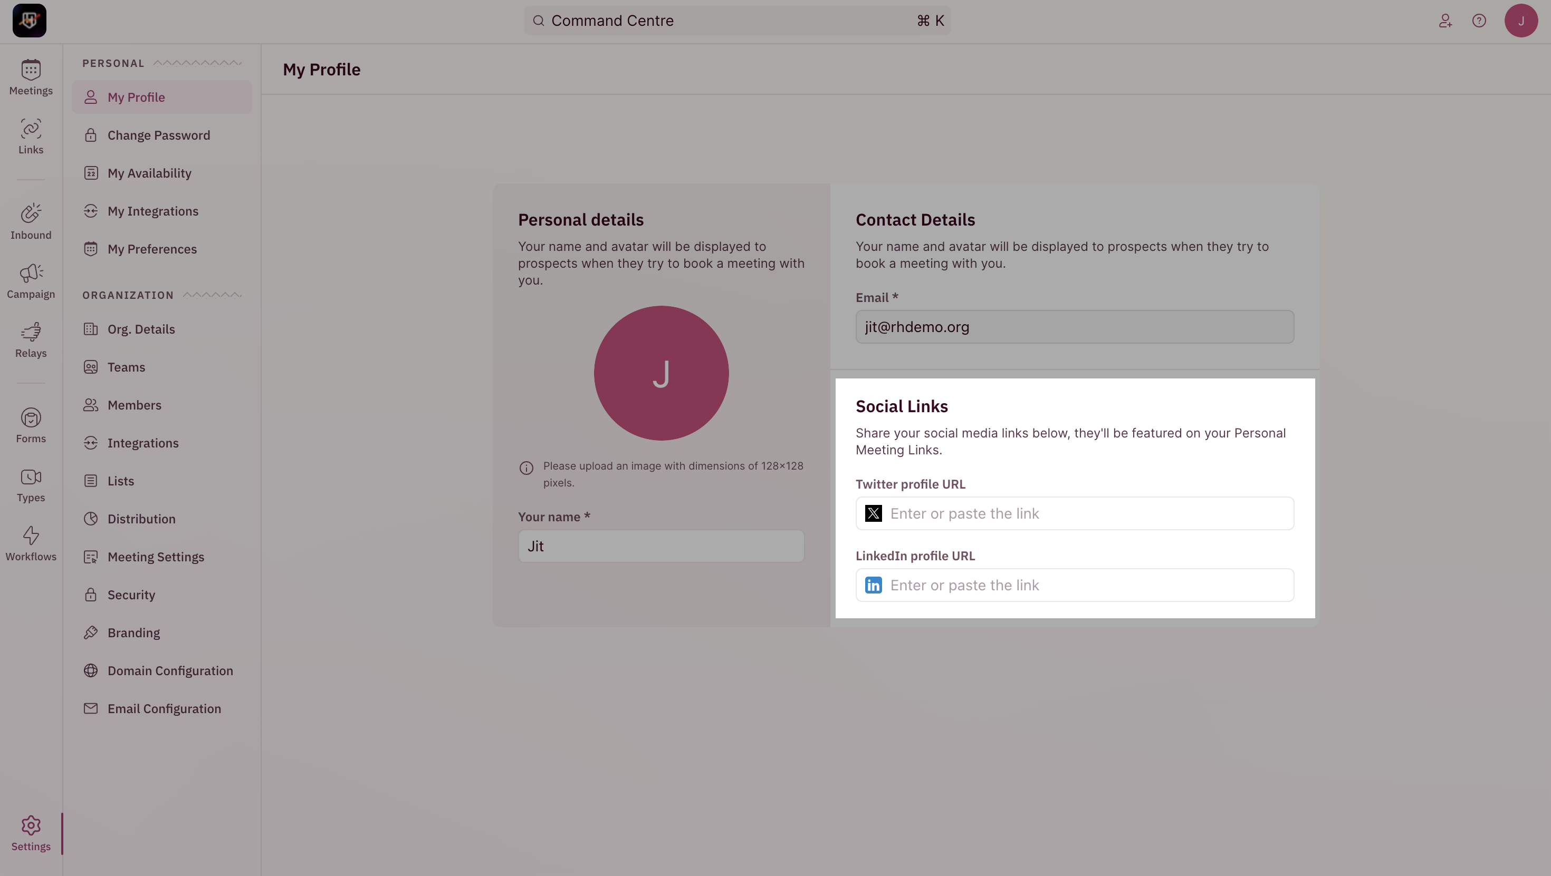The height and width of the screenshot is (876, 1551).
Task: Open My Availability settings
Action: tap(162, 173)
